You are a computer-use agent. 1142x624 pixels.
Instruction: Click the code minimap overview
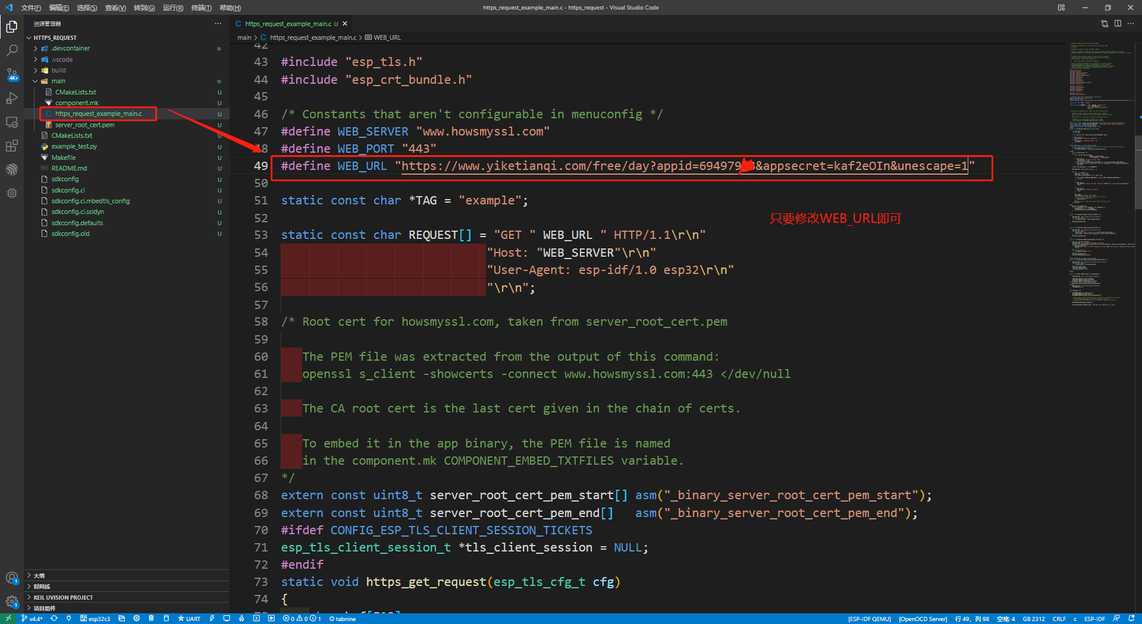1101,174
